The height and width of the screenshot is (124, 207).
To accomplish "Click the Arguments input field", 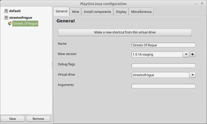I will (x=164, y=86).
